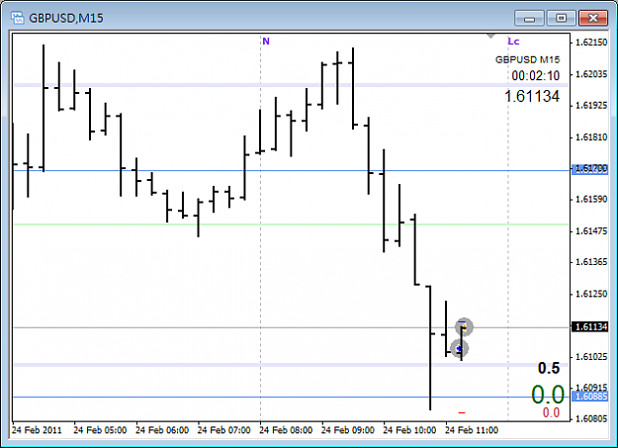The image size is (618, 448).
Task: Click the 24 Feb 05:00 time label
Action: click(100, 430)
